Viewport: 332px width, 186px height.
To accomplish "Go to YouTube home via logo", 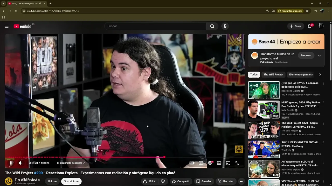I will pos(23,26).
